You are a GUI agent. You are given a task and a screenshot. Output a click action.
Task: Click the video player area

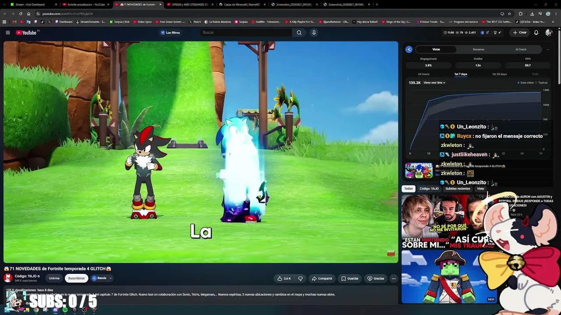pos(201,152)
